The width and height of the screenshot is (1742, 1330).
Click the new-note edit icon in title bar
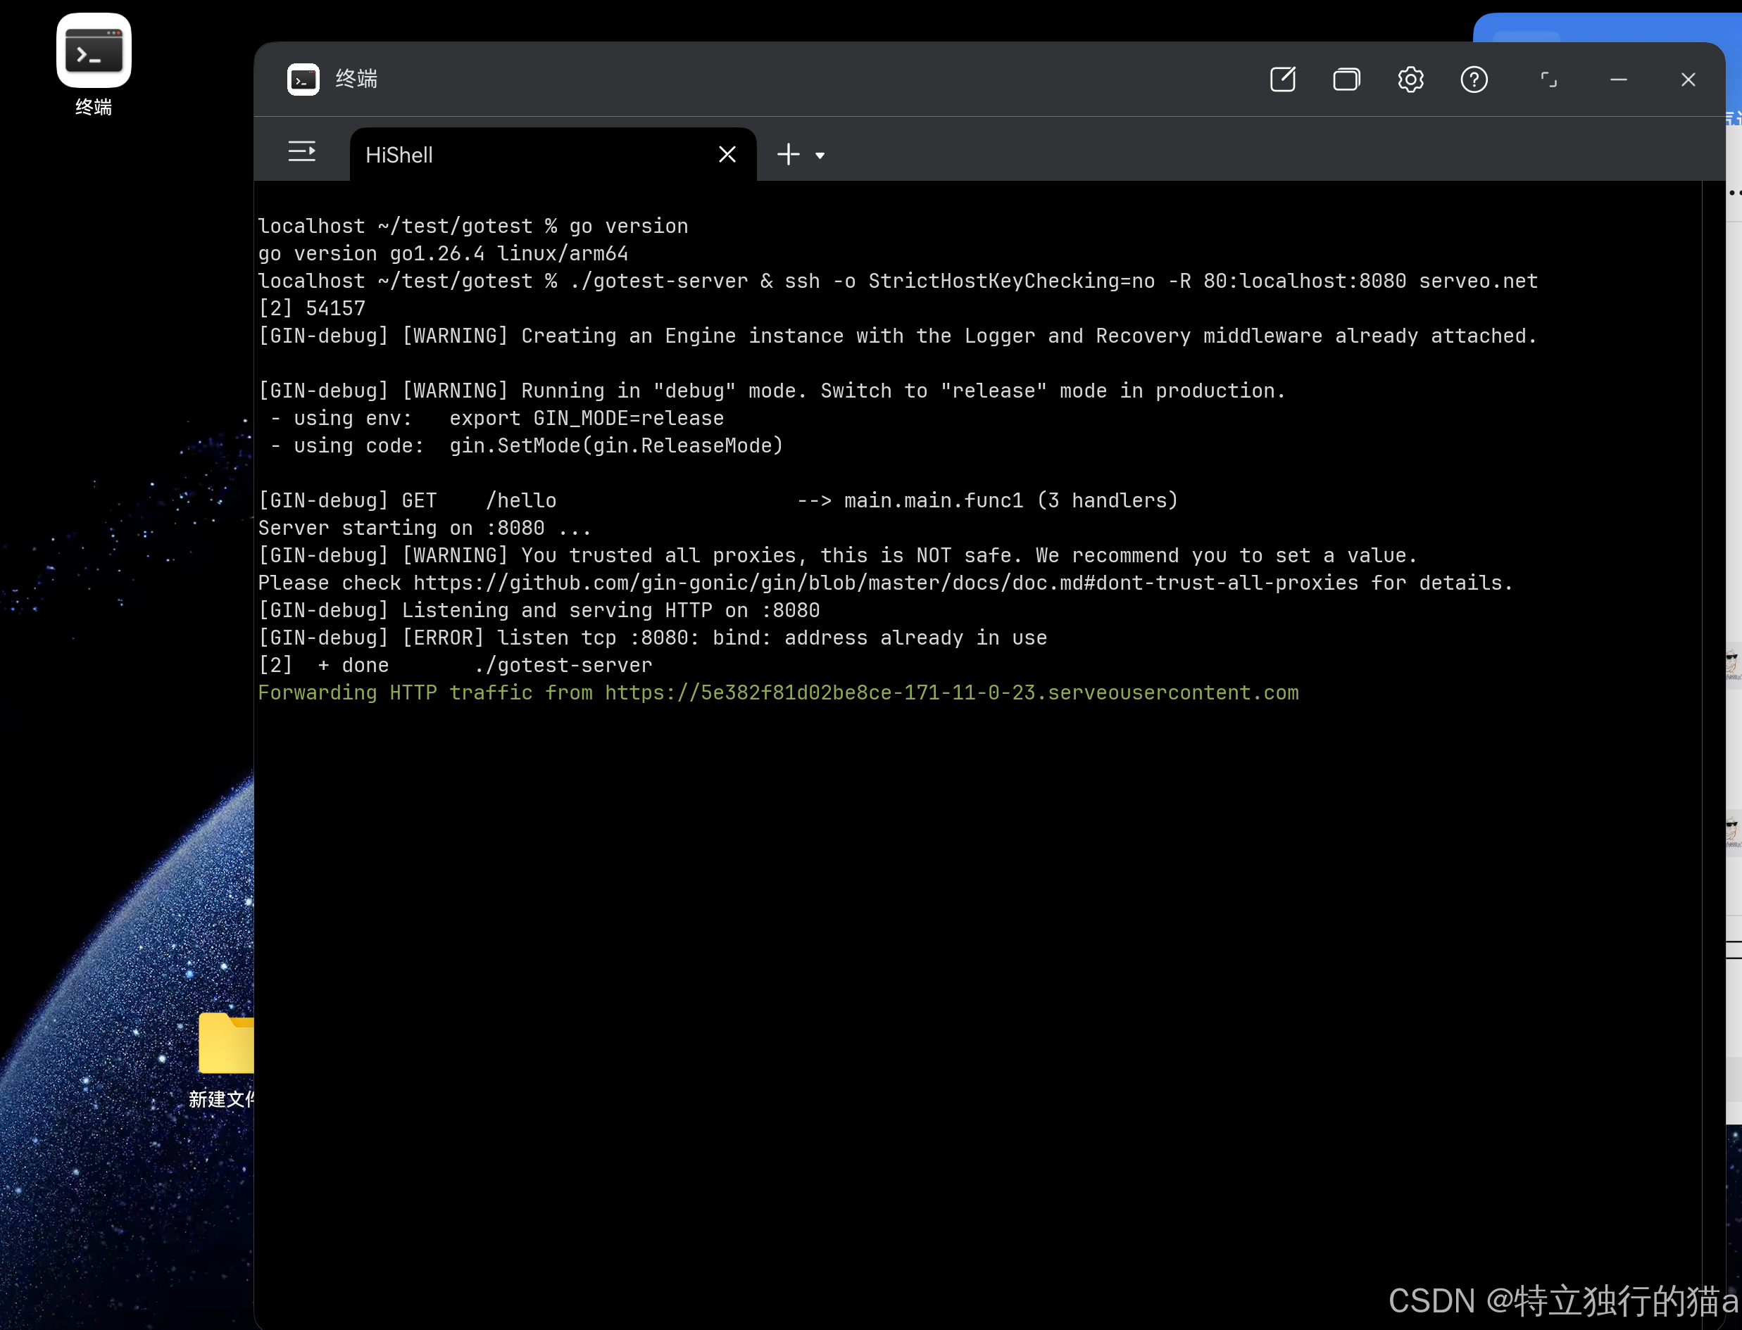point(1282,79)
